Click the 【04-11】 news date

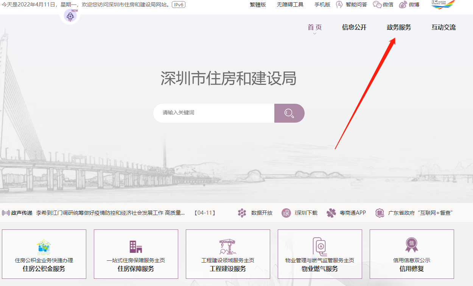(205, 213)
